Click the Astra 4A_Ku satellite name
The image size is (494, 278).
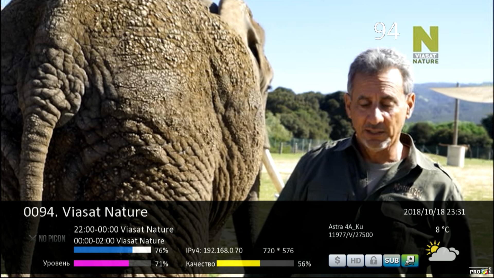(x=345, y=227)
